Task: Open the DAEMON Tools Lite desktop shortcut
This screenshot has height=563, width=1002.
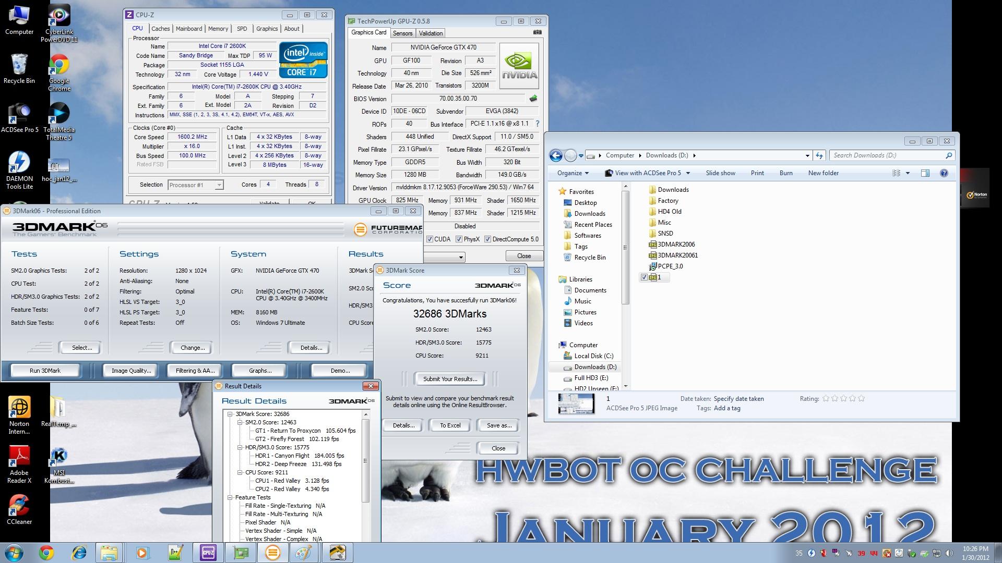Action: pyautogui.click(x=19, y=170)
